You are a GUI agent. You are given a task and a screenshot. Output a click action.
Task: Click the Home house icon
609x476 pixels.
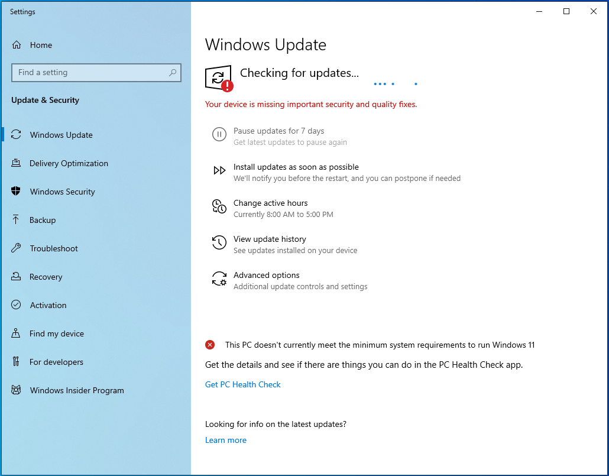[x=17, y=45]
